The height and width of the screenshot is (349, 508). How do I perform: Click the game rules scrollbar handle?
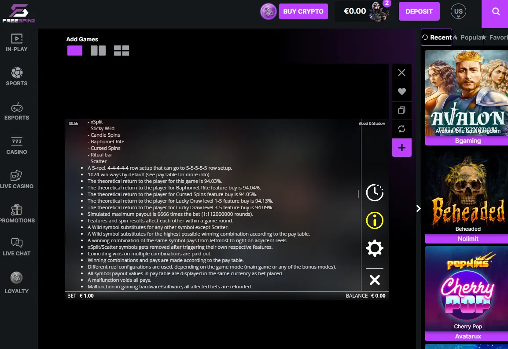click(x=358, y=194)
